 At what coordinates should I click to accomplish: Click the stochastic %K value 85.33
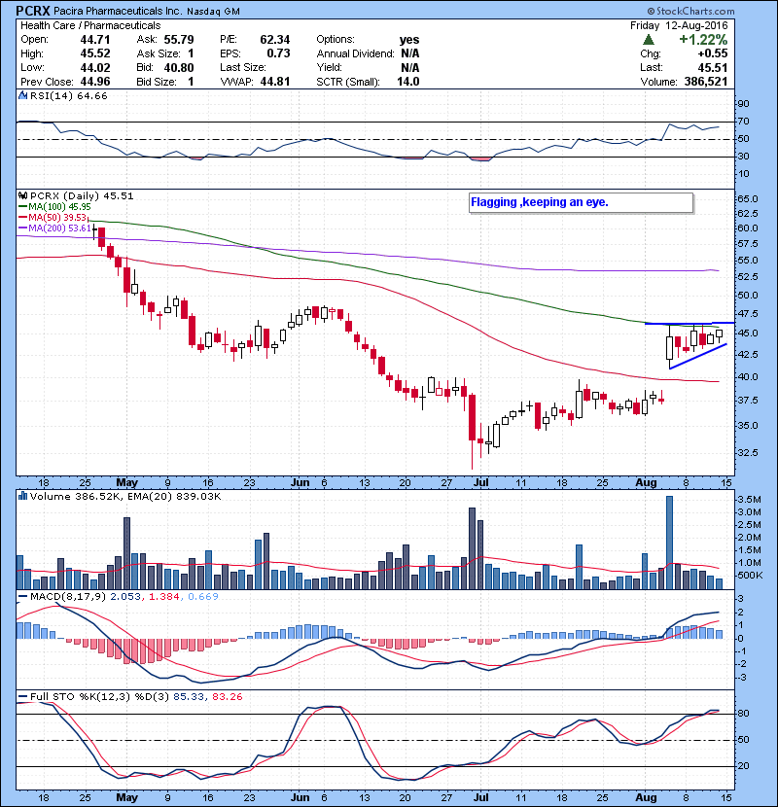[x=188, y=696]
